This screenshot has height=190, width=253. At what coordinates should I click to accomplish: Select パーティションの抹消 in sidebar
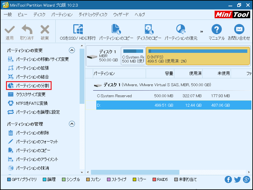click(28, 168)
